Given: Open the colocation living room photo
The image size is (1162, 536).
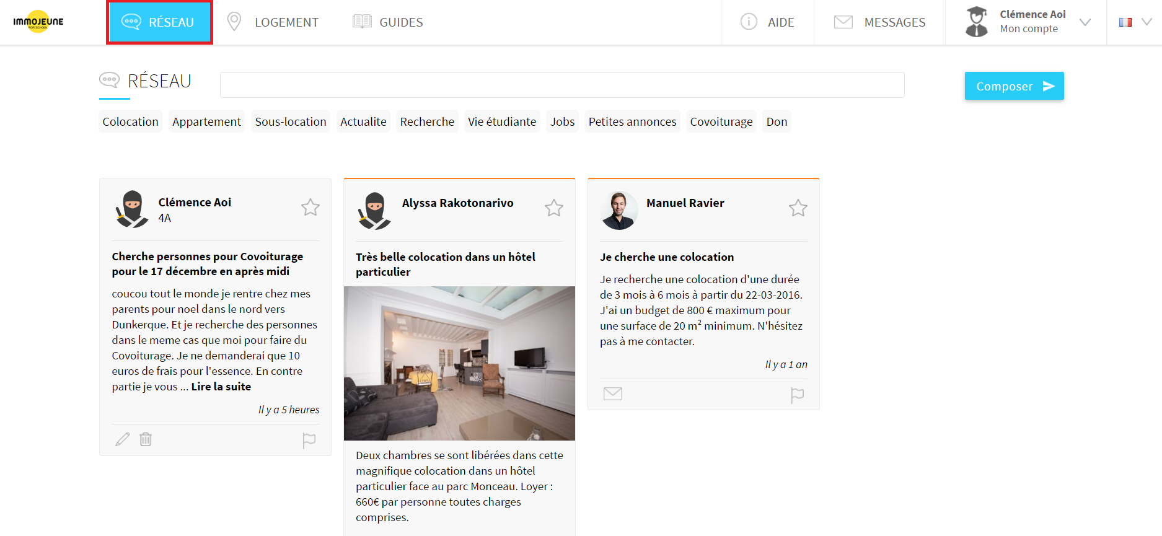Looking at the screenshot, I should click(459, 363).
